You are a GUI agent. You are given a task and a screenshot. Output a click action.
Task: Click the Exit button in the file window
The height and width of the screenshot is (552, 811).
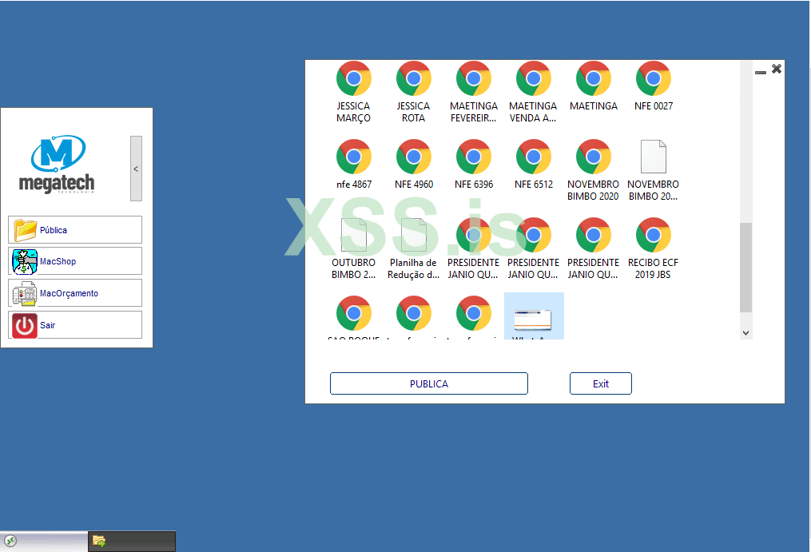(601, 383)
